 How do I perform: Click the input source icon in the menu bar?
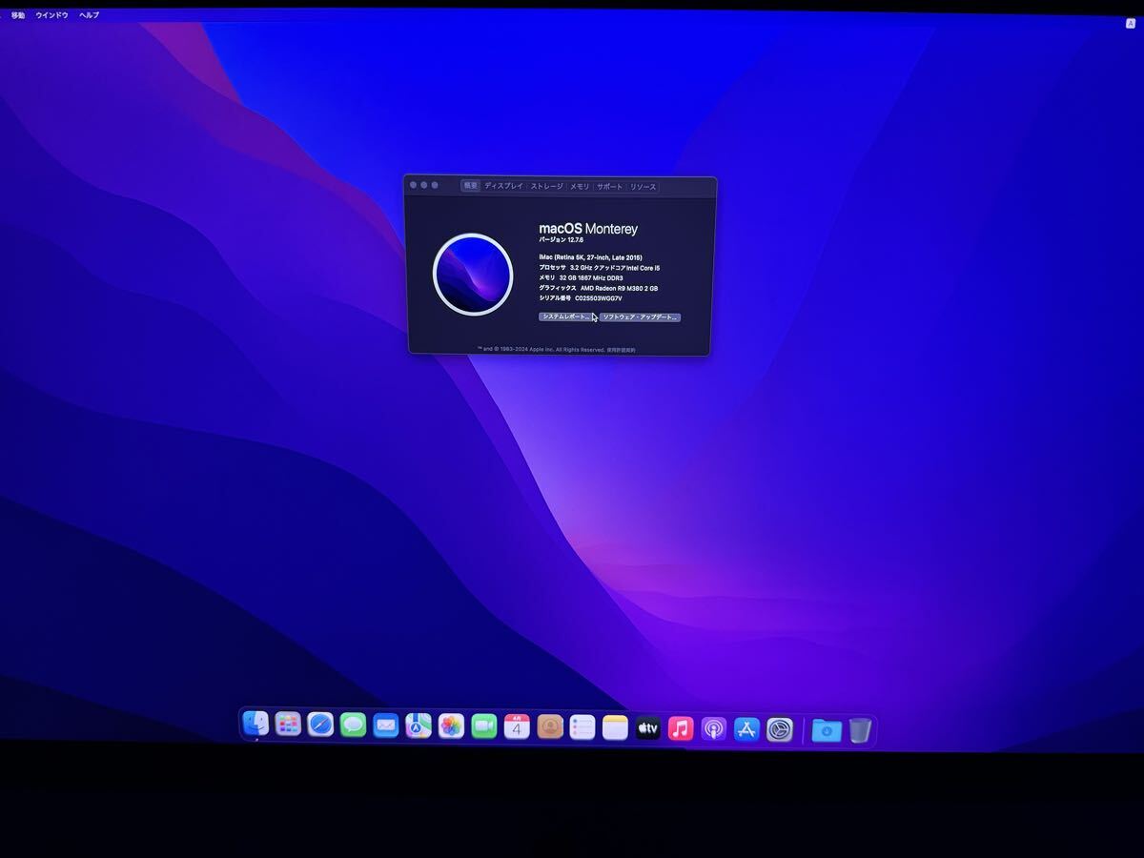(x=1131, y=23)
